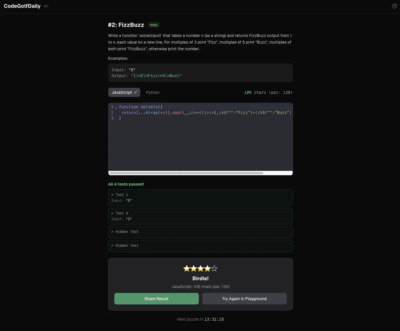Click the checkmark icon on Test 2
This screenshot has height=331, width=400.
click(x=113, y=213)
